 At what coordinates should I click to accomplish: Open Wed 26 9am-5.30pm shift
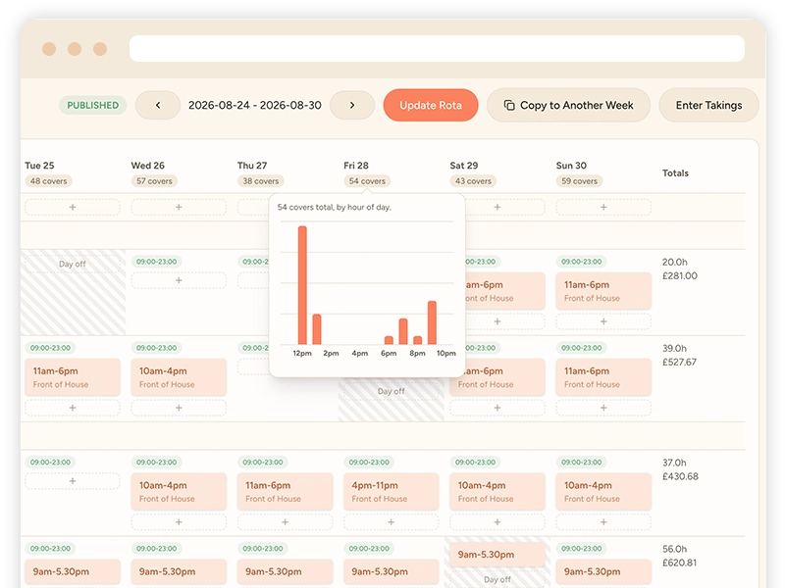coord(179,572)
